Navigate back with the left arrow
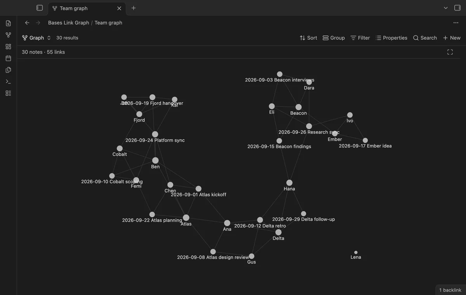The height and width of the screenshot is (295, 466). (27, 23)
